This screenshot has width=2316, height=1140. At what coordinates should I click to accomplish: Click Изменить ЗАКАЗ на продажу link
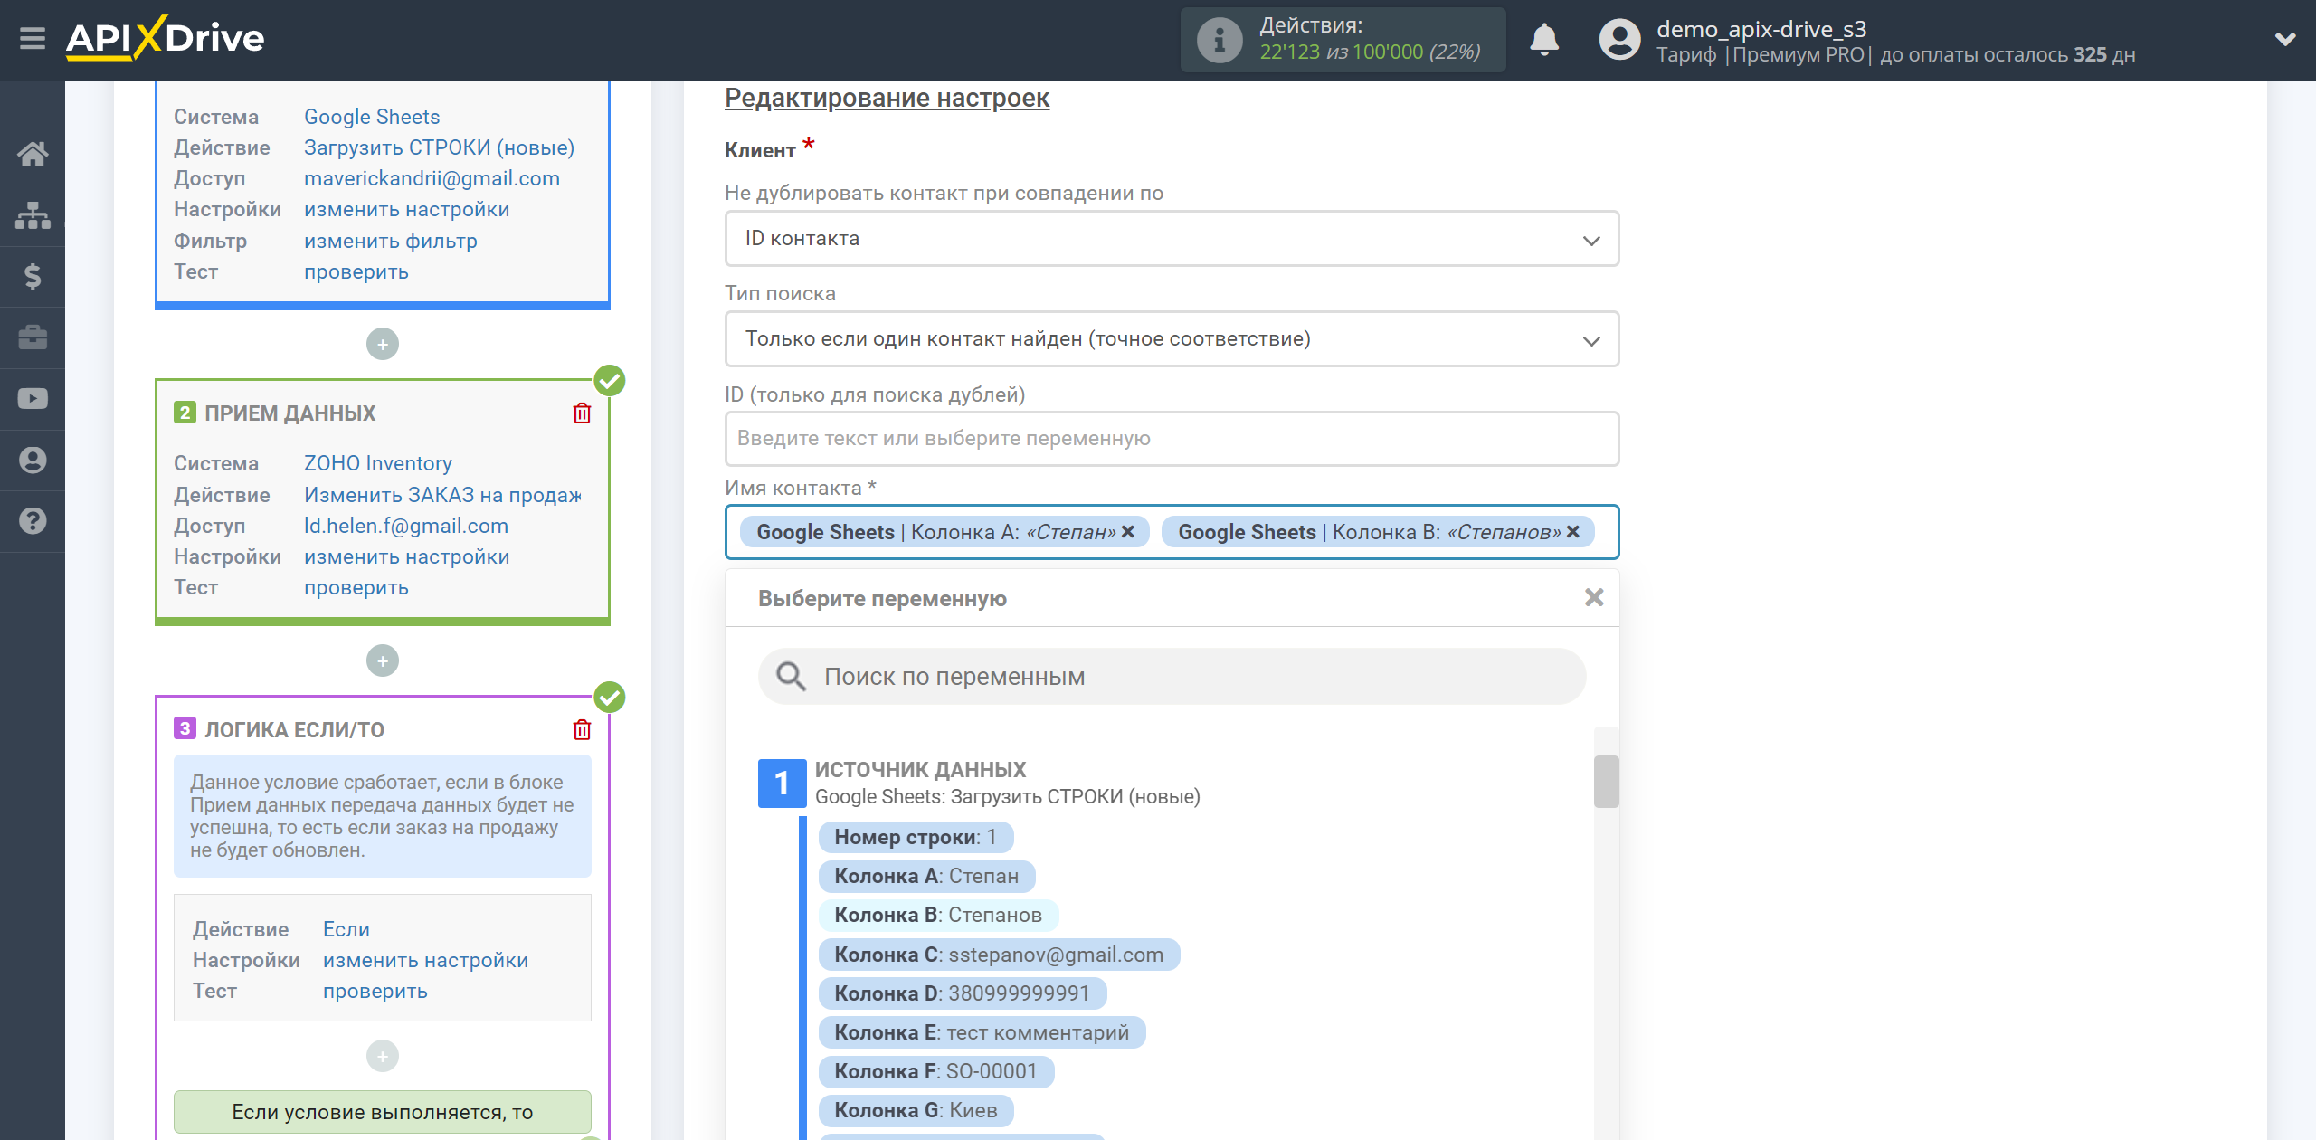click(x=442, y=495)
